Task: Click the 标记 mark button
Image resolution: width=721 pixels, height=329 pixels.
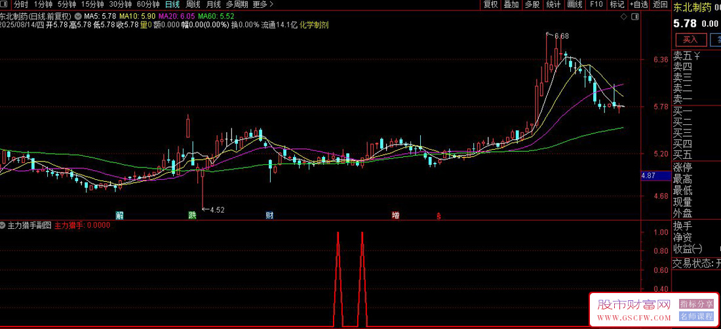Action: [617, 5]
